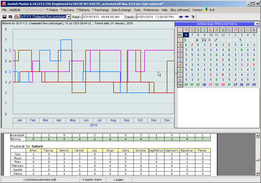
Task: Click the panel layout icon at toolbar start
Action: (x=4, y=17)
